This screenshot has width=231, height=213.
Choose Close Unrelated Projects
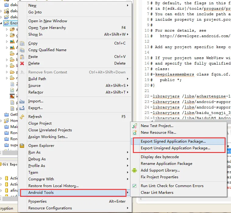tap(50, 130)
